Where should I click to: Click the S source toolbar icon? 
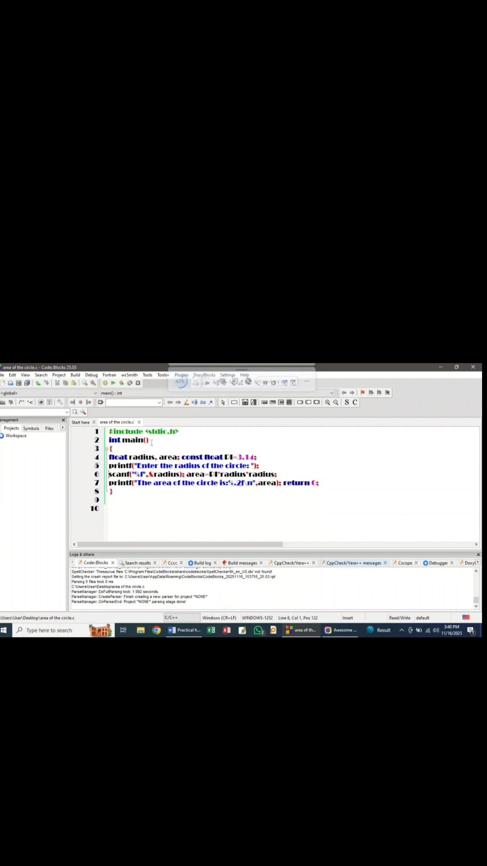point(346,402)
